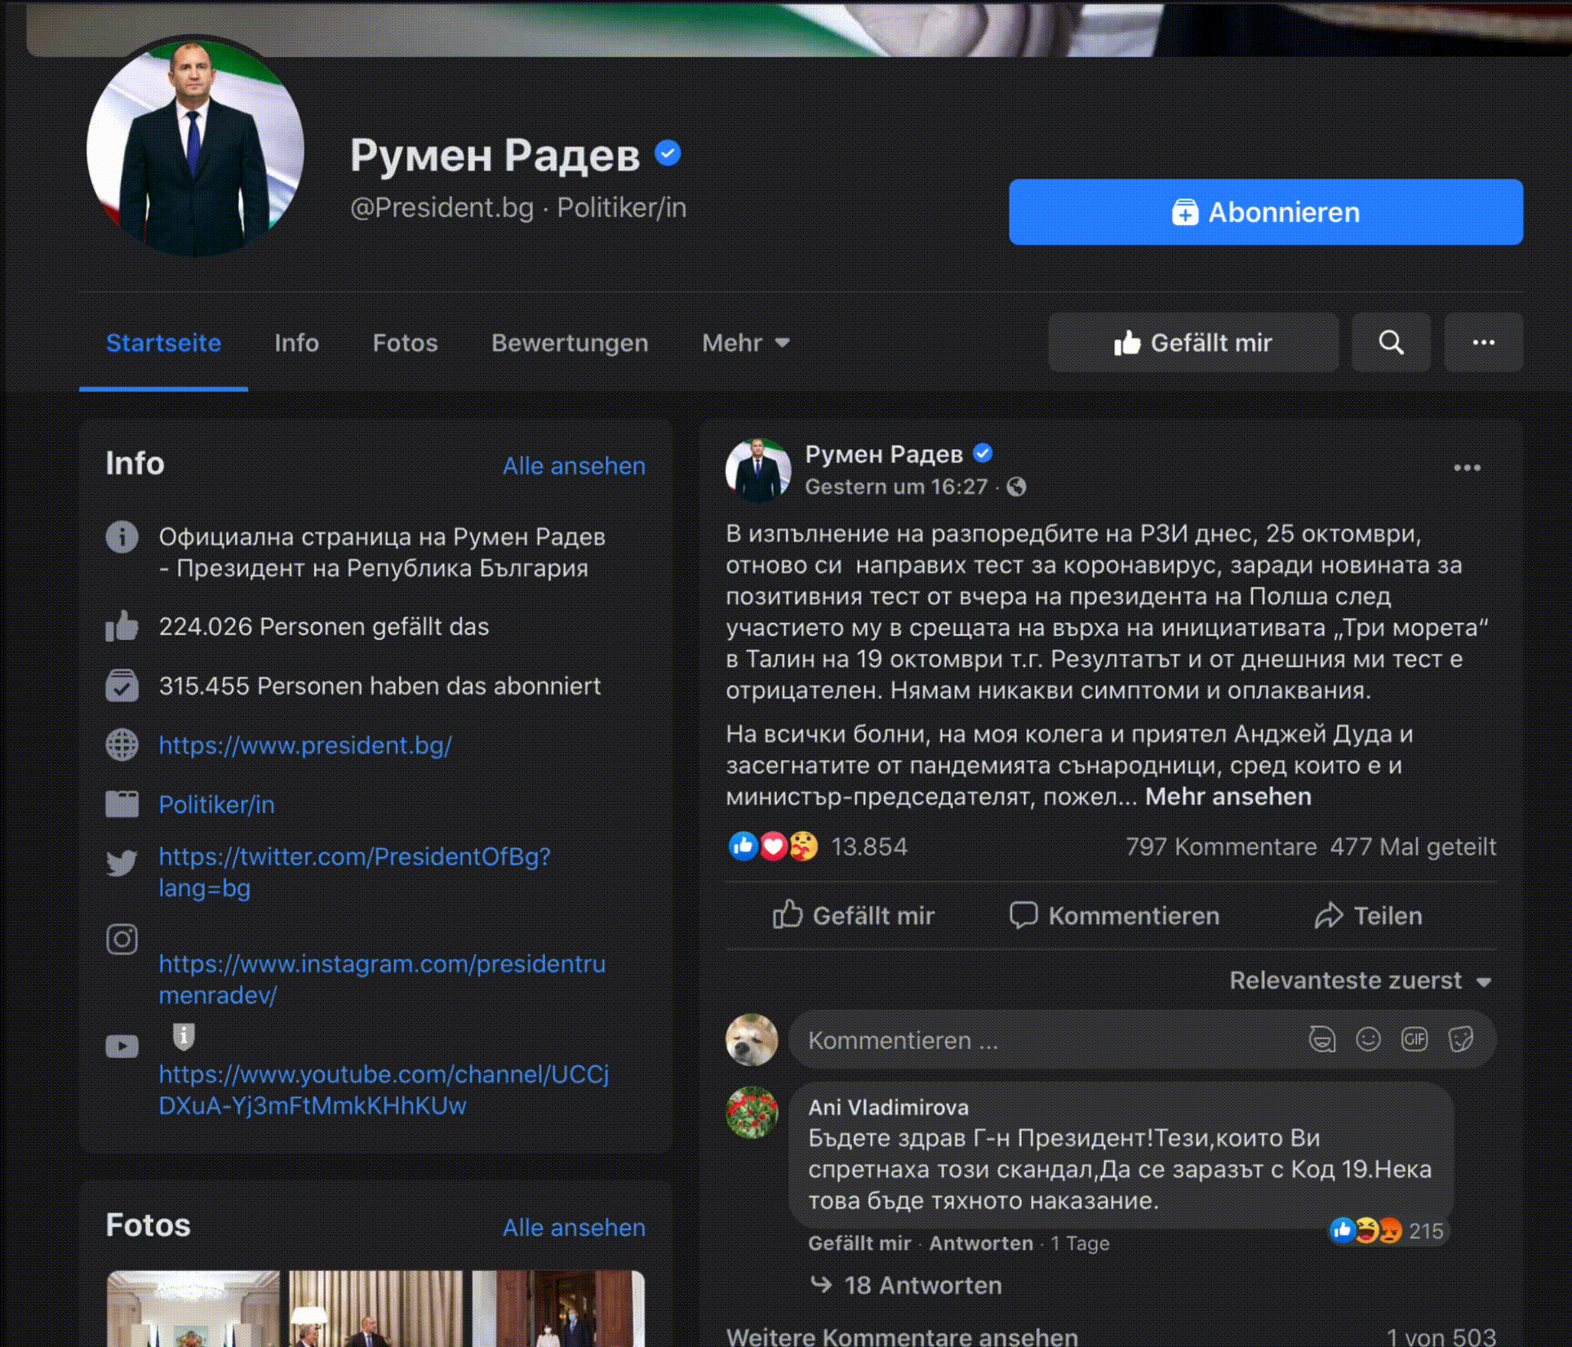View reactions count 13.854 on the post
Image resolution: width=1572 pixels, height=1347 pixels.
pyautogui.click(x=869, y=847)
